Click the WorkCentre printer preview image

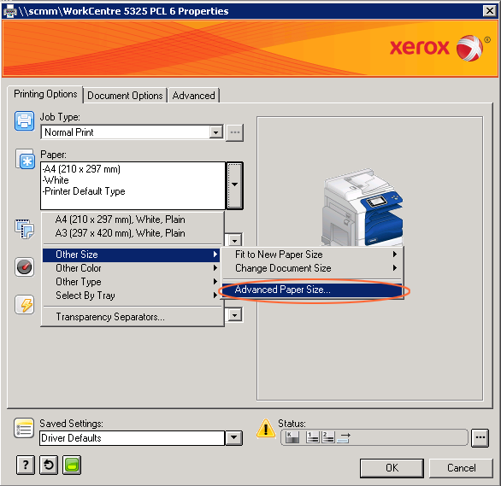(362, 207)
